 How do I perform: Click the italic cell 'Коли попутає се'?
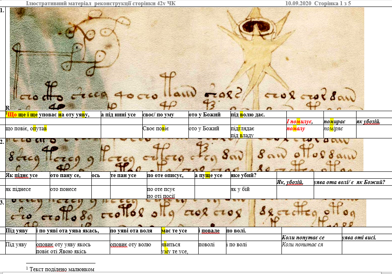(x=312, y=238)
